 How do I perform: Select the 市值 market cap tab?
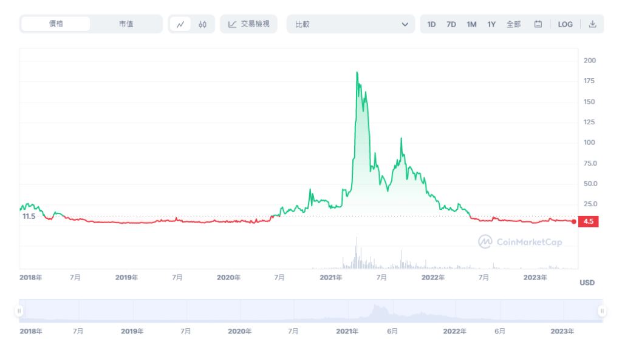click(126, 24)
